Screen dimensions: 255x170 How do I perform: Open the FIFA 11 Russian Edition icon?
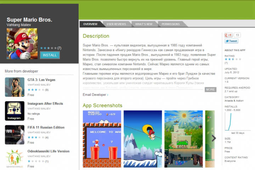pyautogui.click(x=15, y=135)
